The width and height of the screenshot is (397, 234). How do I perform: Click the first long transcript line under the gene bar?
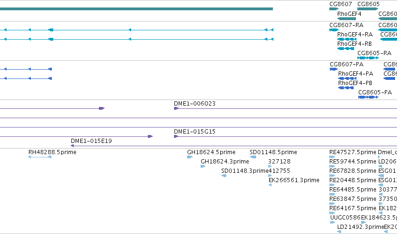click(137, 30)
